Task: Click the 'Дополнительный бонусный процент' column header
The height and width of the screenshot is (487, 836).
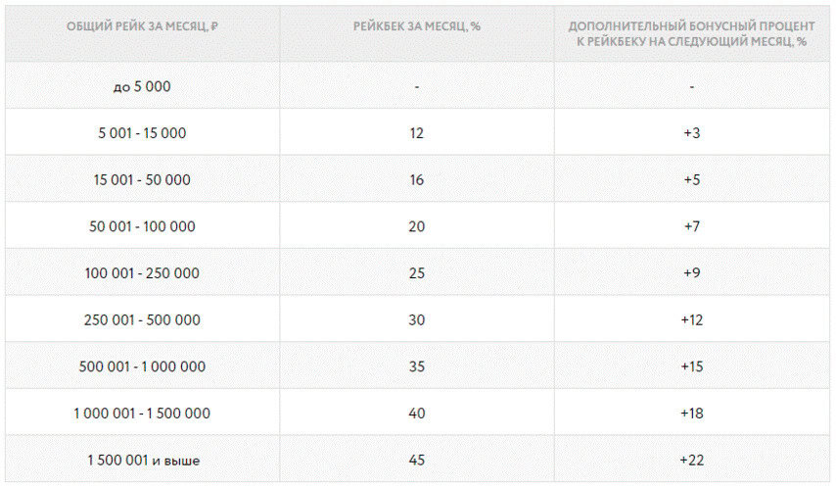Action: pos(691,33)
